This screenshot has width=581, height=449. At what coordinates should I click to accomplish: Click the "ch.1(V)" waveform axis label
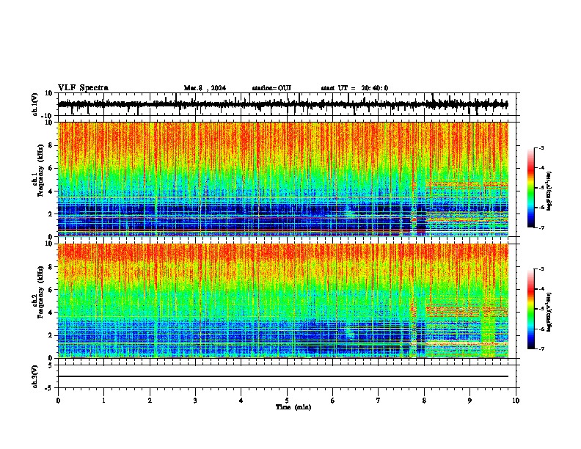click(35, 104)
